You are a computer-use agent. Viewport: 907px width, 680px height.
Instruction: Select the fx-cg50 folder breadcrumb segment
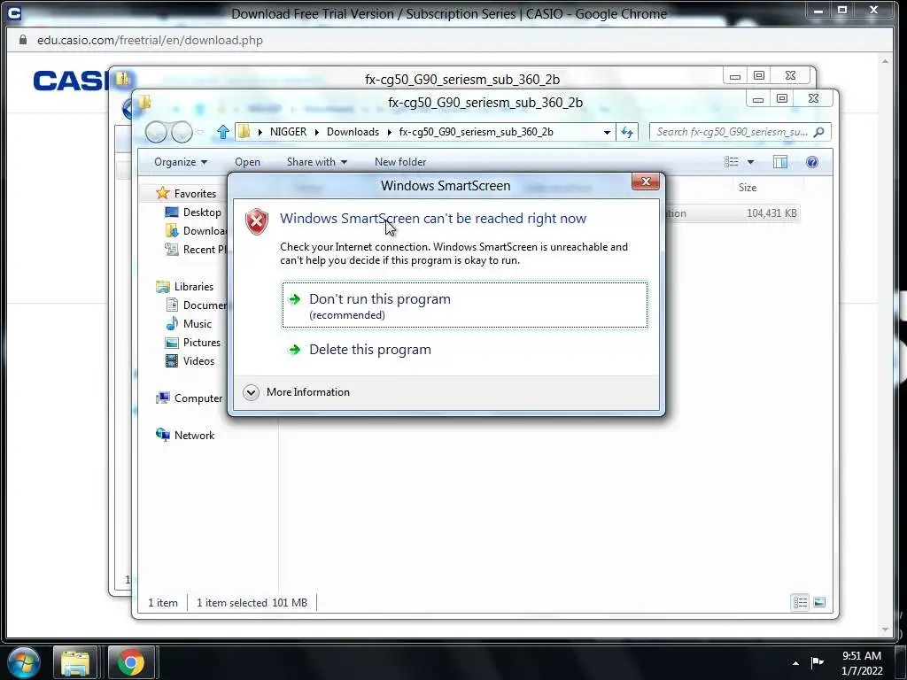[476, 132]
